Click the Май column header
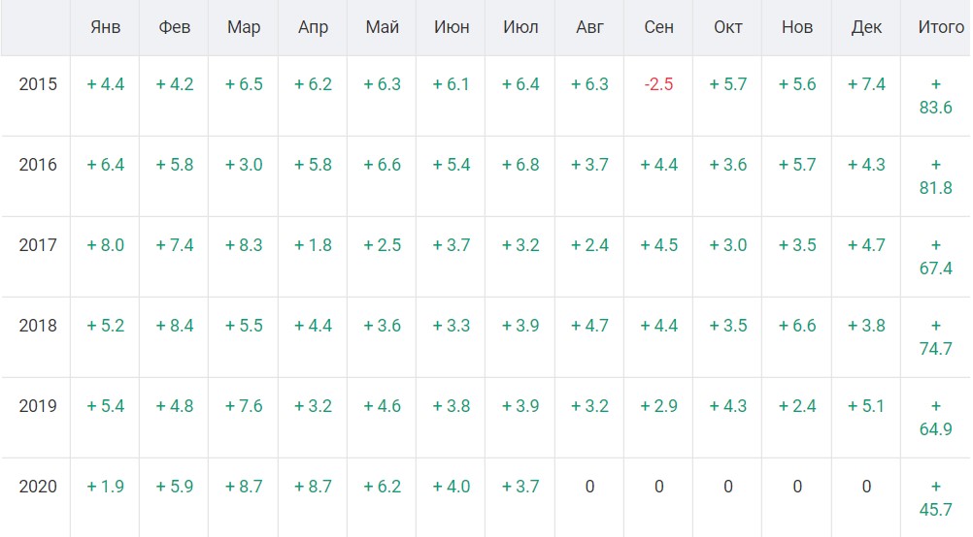973x537 pixels. pyautogui.click(x=383, y=27)
